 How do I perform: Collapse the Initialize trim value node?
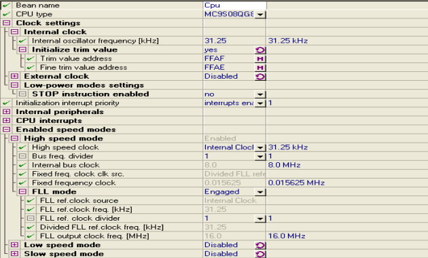click(x=22, y=50)
